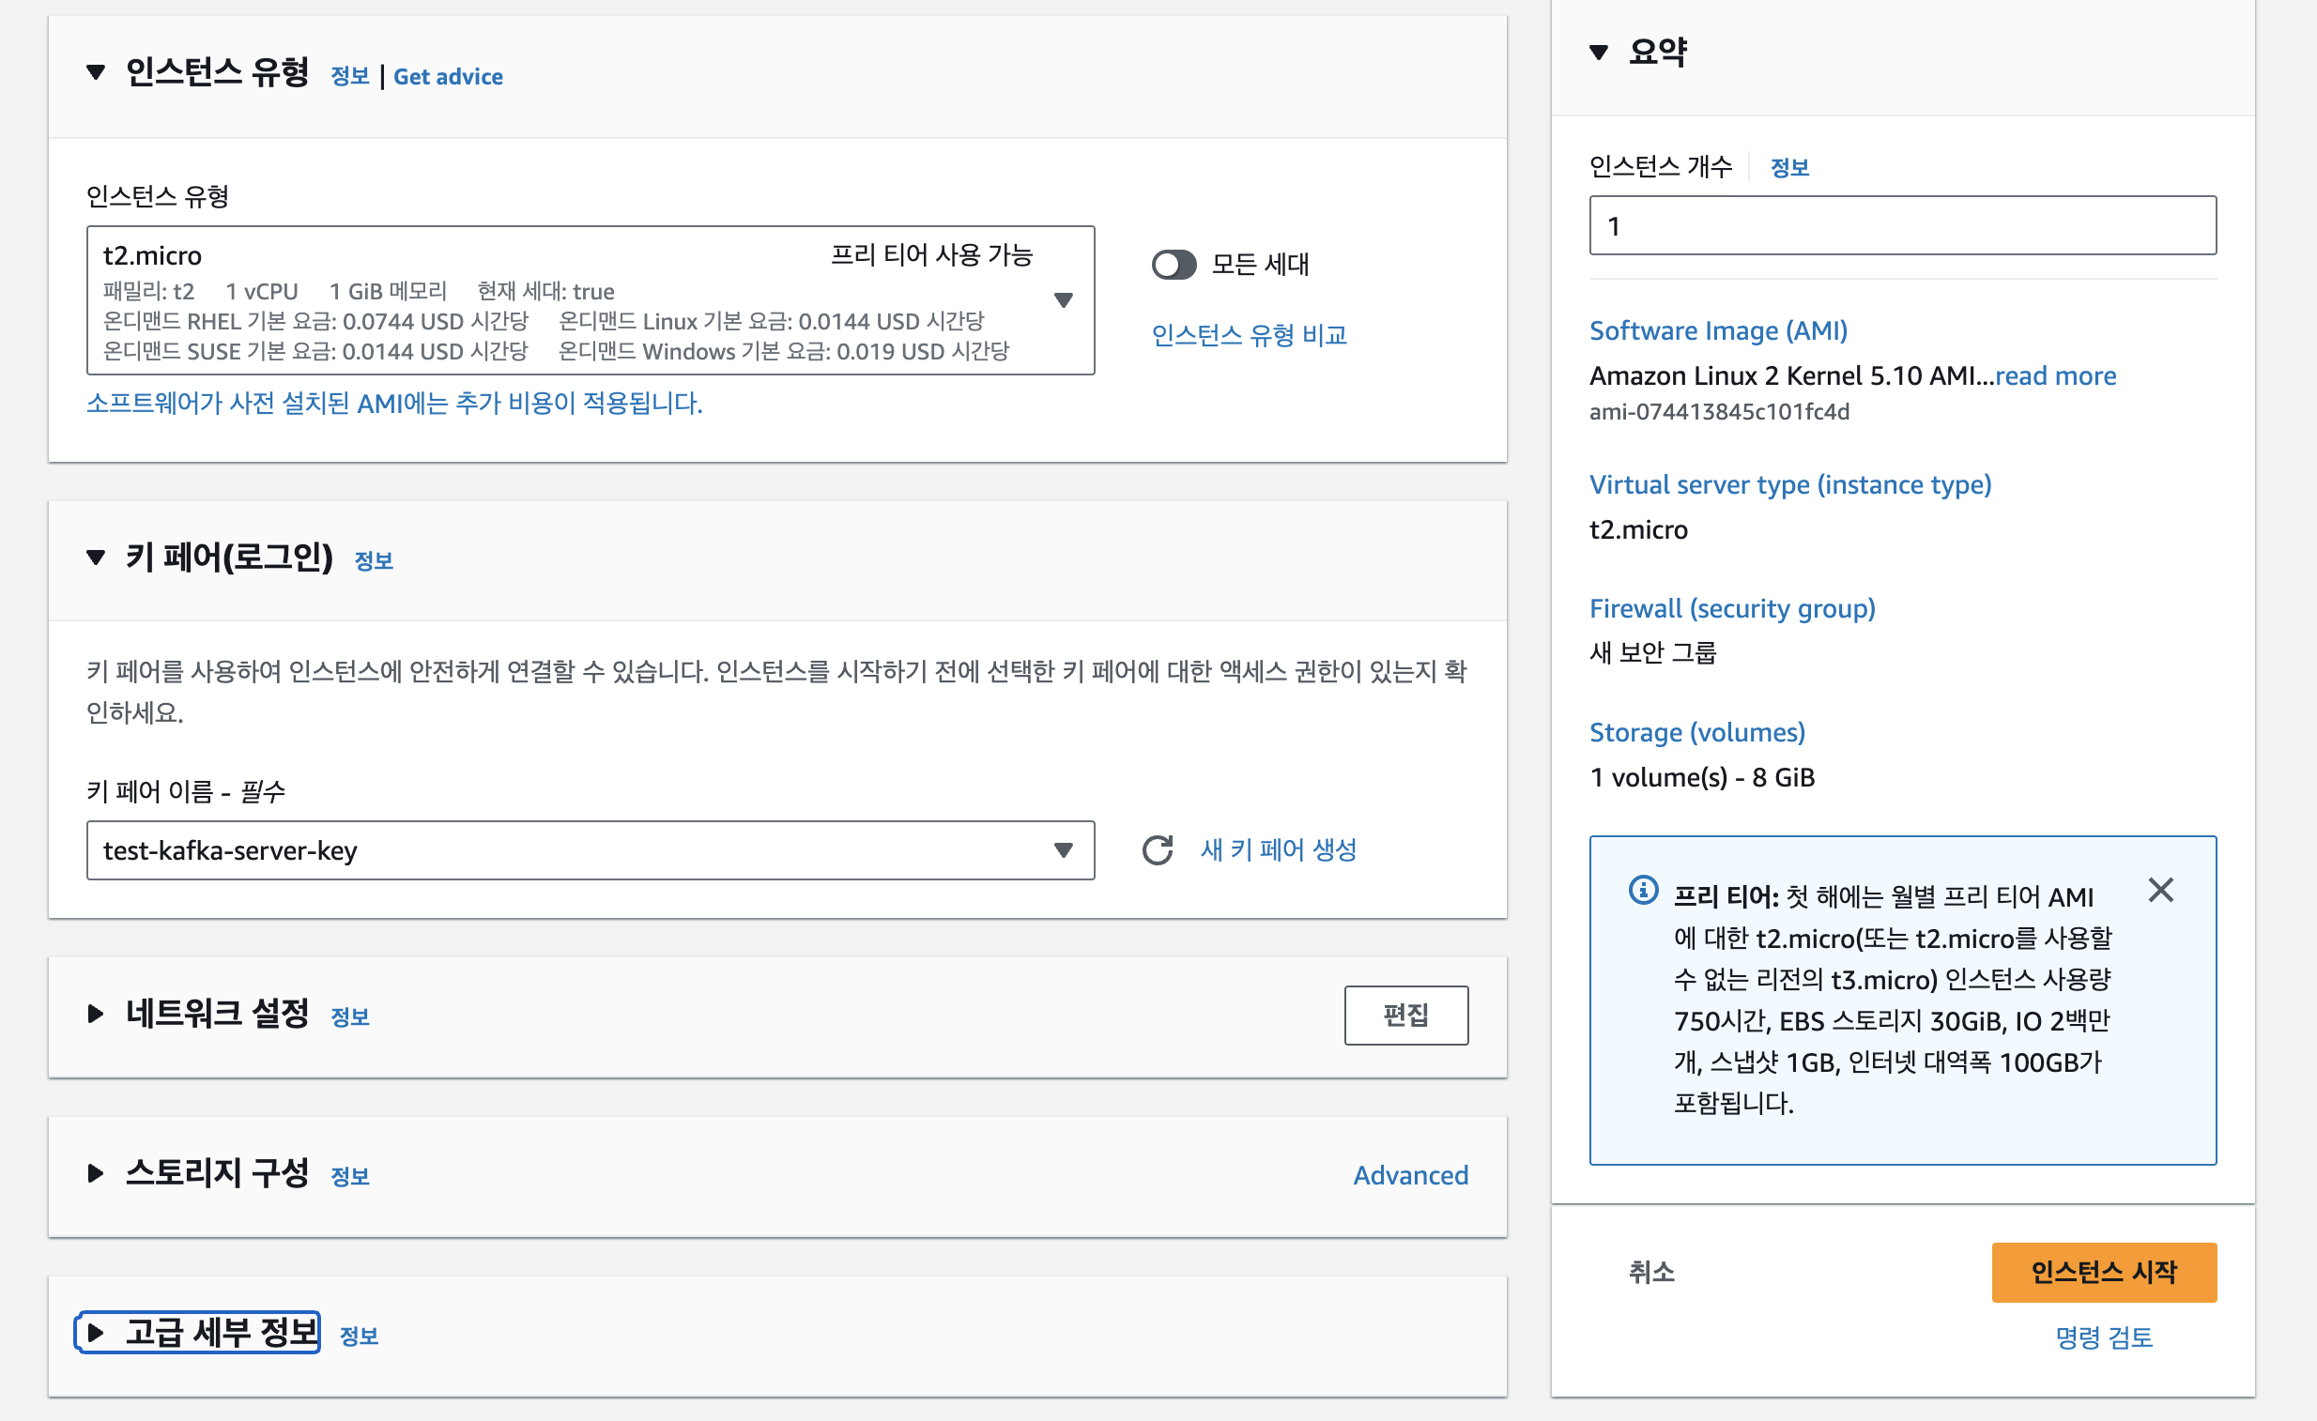The image size is (2317, 1421).
Task: Dismiss the free tier info box
Action: tap(2160, 890)
